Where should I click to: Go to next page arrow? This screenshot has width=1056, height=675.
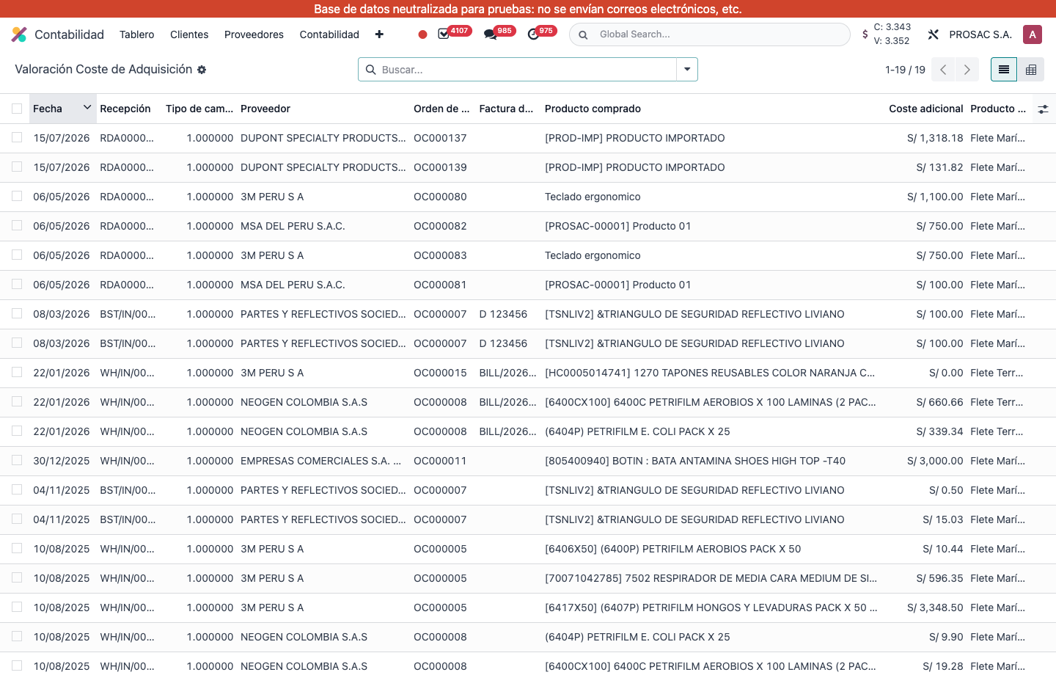pos(967,70)
